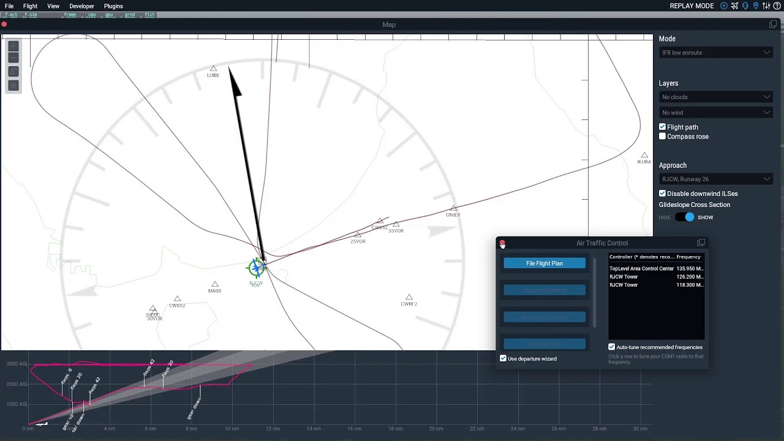Screen dimensions: 784x441
Task: Select the CWRF2 waypoint triangle
Action: (409, 298)
